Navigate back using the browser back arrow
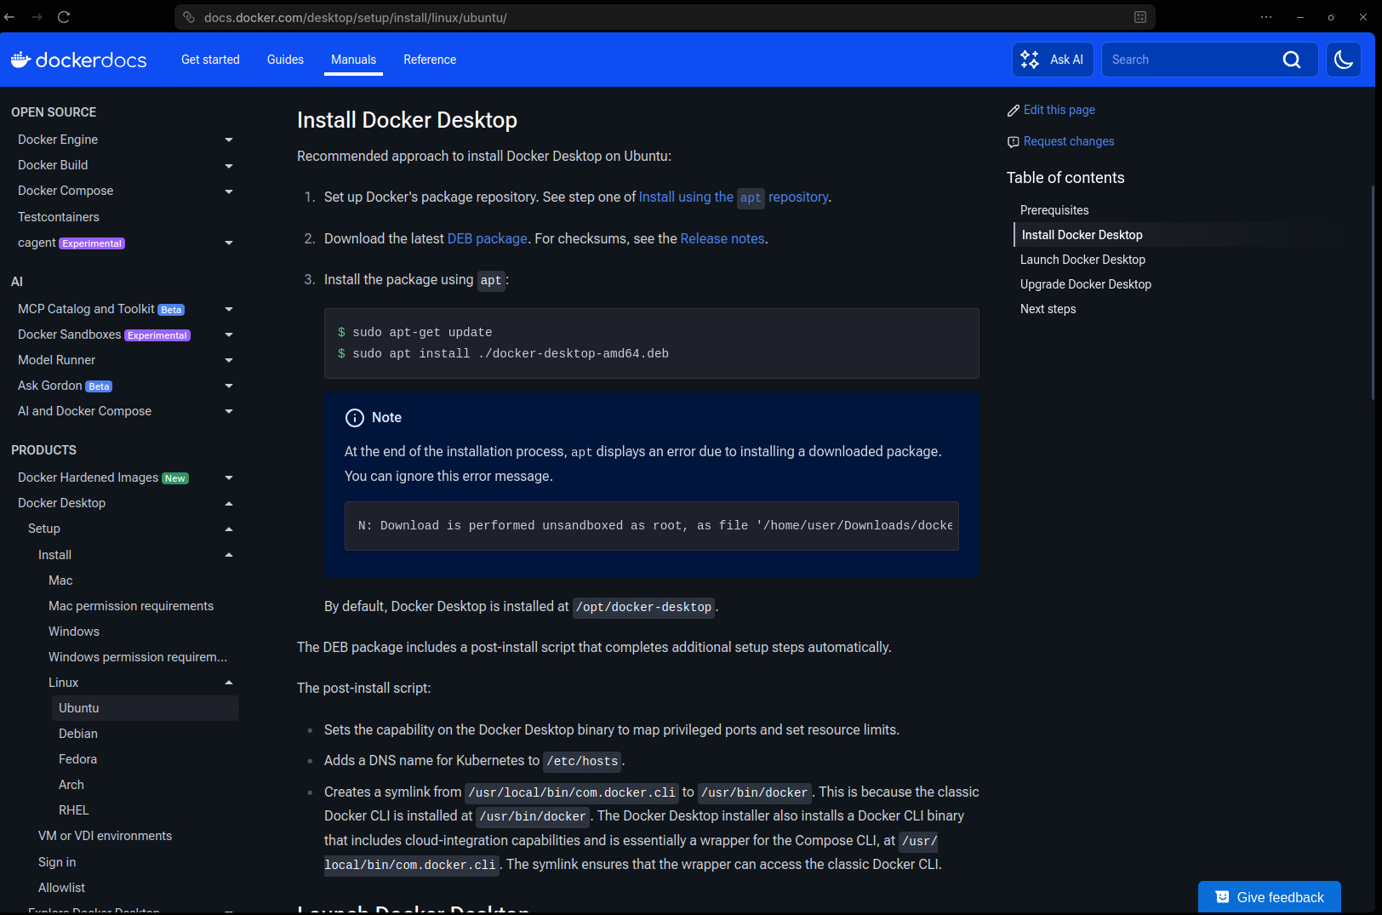This screenshot has height=915, width=1382. click(x=9, y=17)
